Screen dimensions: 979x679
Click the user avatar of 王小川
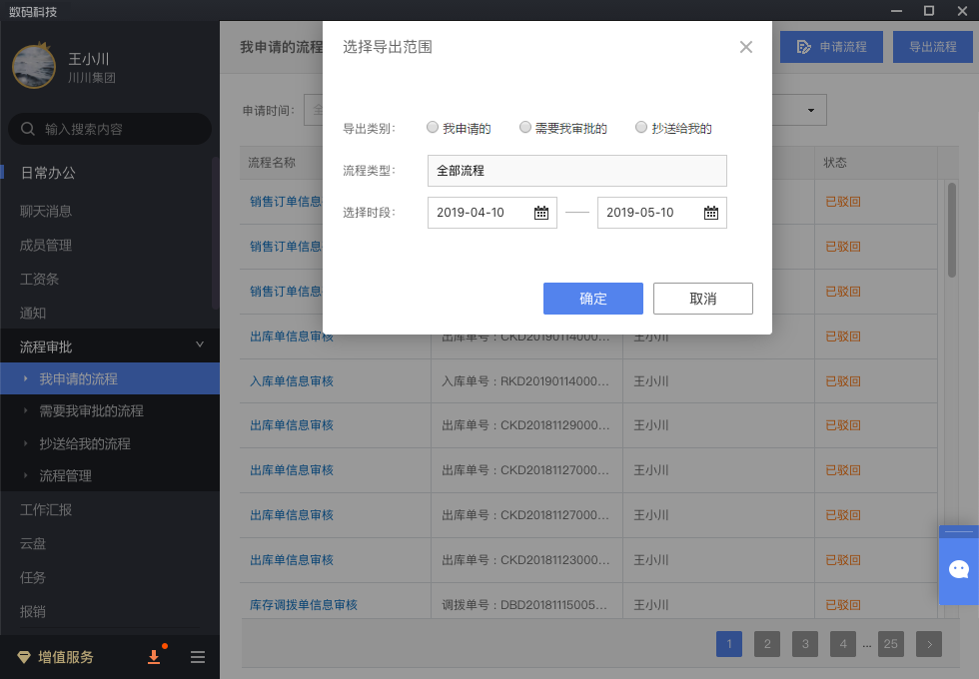click(33, 66)
